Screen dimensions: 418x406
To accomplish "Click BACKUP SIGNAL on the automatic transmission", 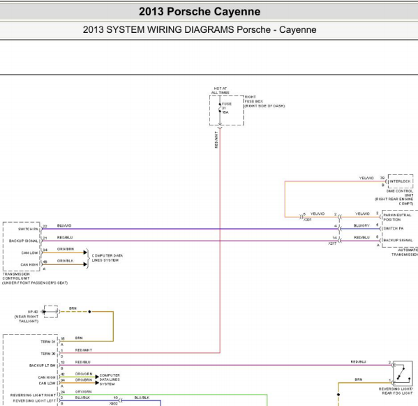I will point(398,240).
